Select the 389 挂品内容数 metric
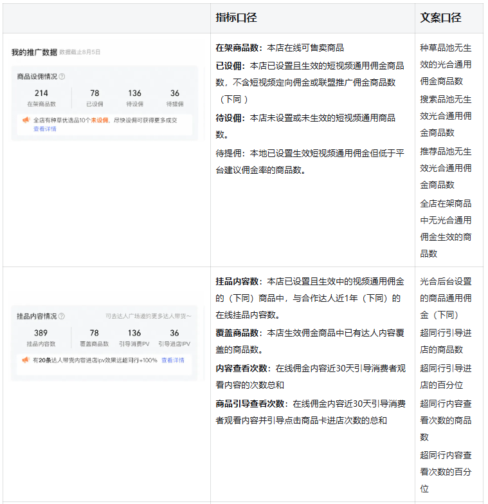Screen dimensions: 488x504 pos(41,337)
